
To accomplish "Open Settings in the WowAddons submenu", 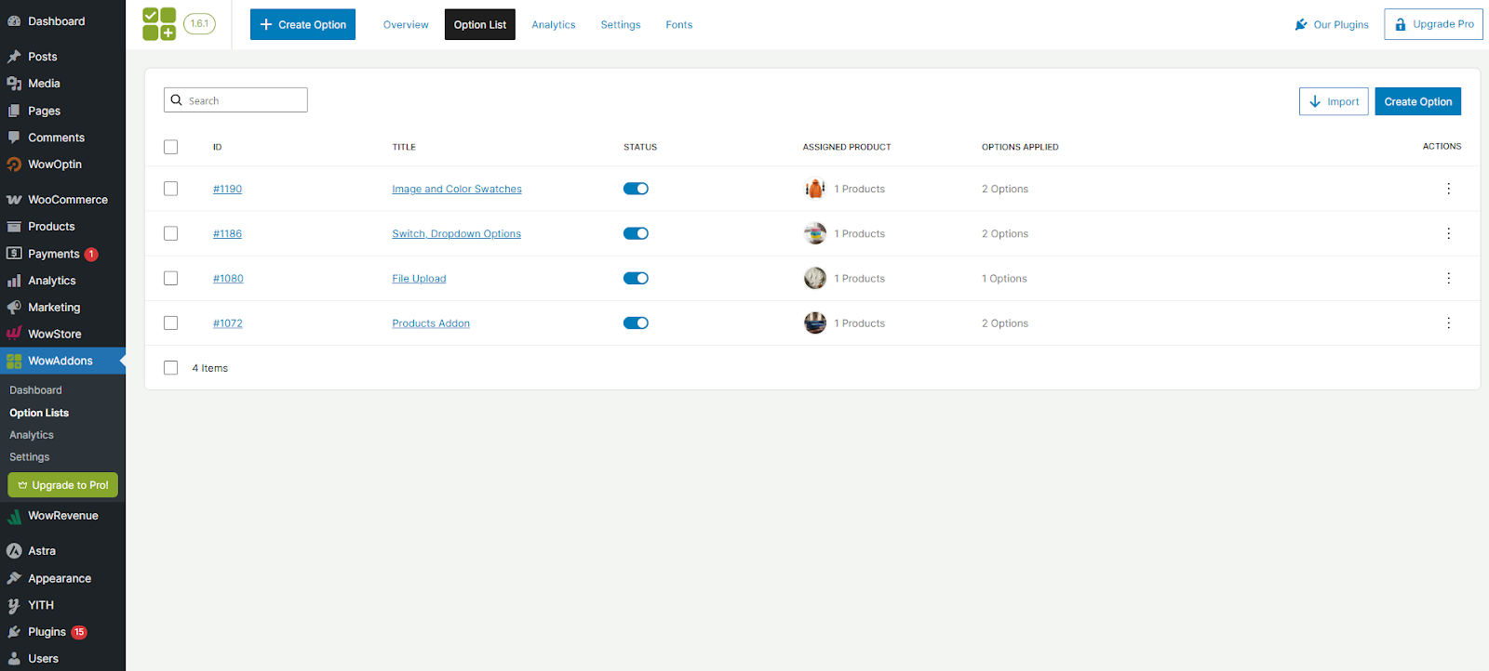I will (30, 457).
